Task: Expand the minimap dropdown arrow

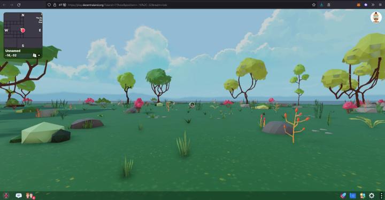Action: pos(39,55)
